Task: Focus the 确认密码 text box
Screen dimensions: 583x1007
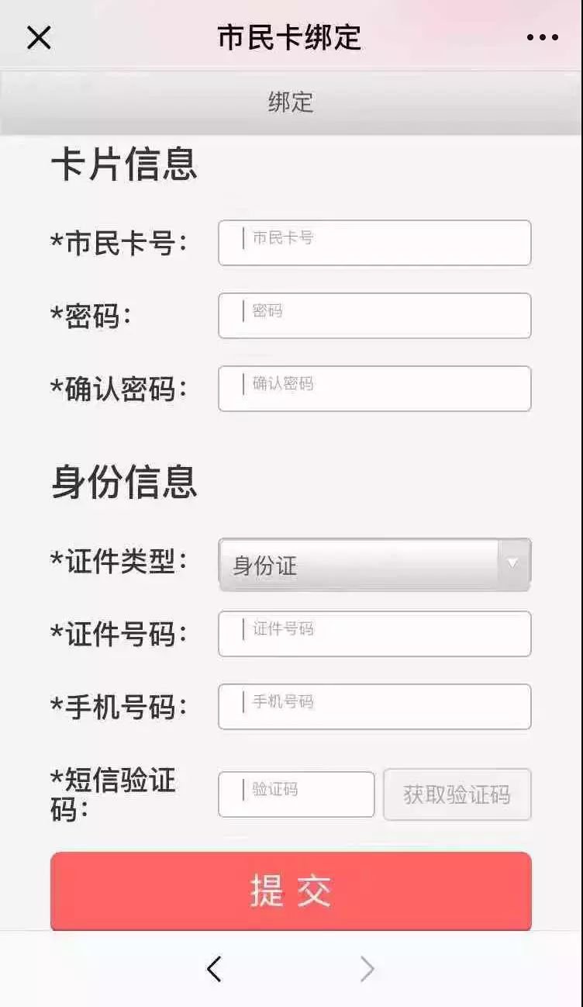Action: coord(374,389)
